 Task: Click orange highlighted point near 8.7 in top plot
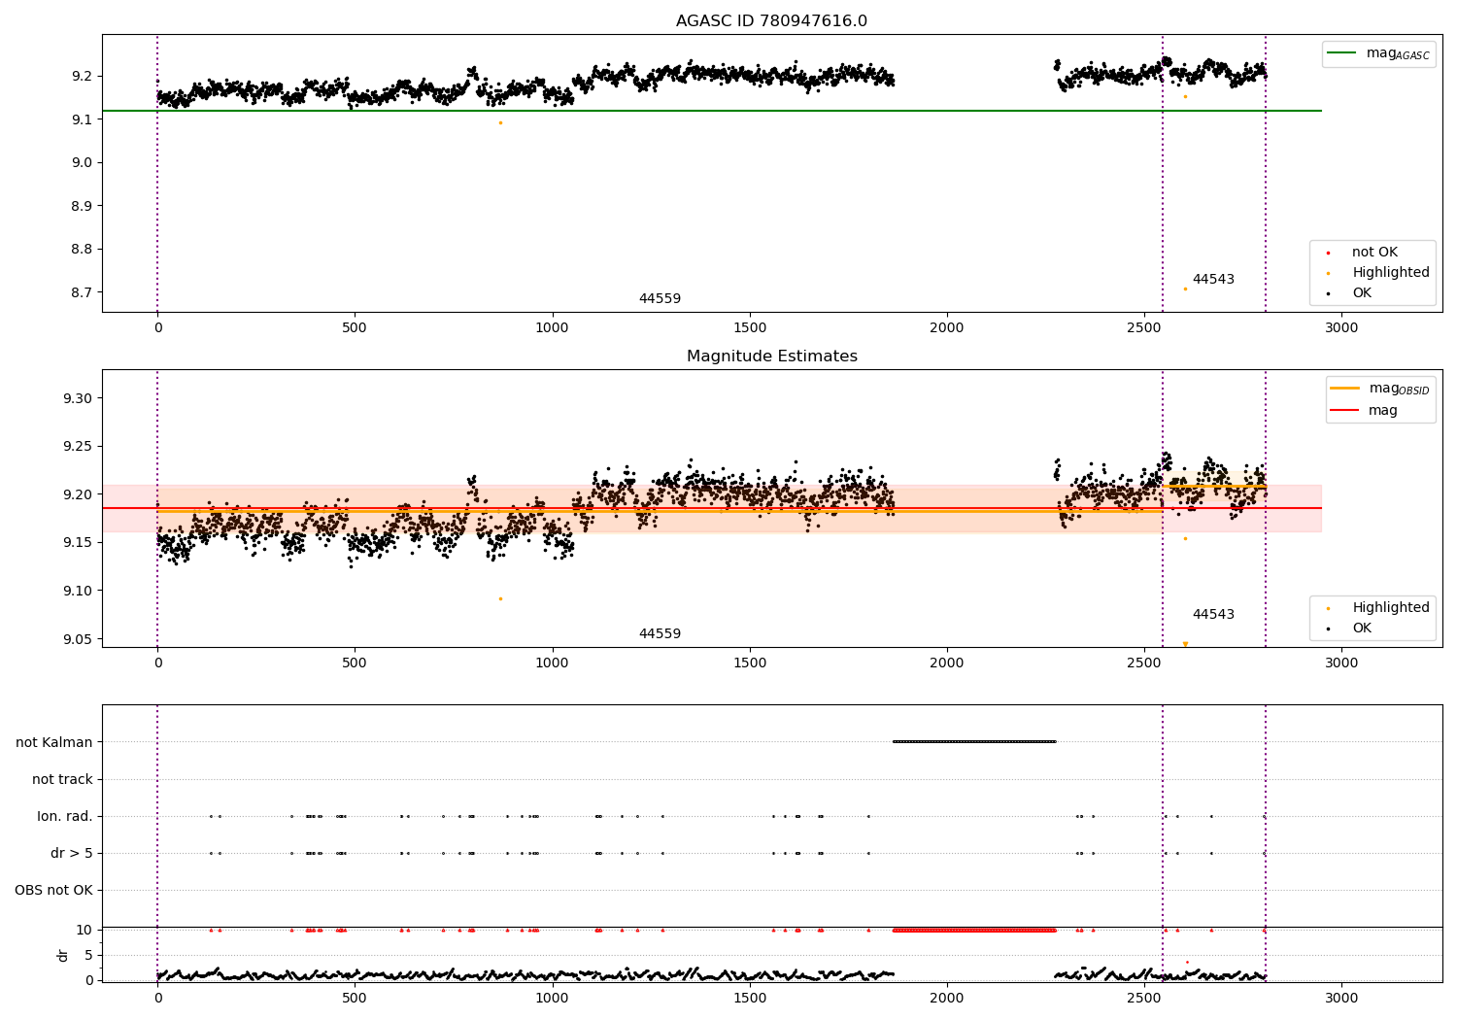point(1185,289)
